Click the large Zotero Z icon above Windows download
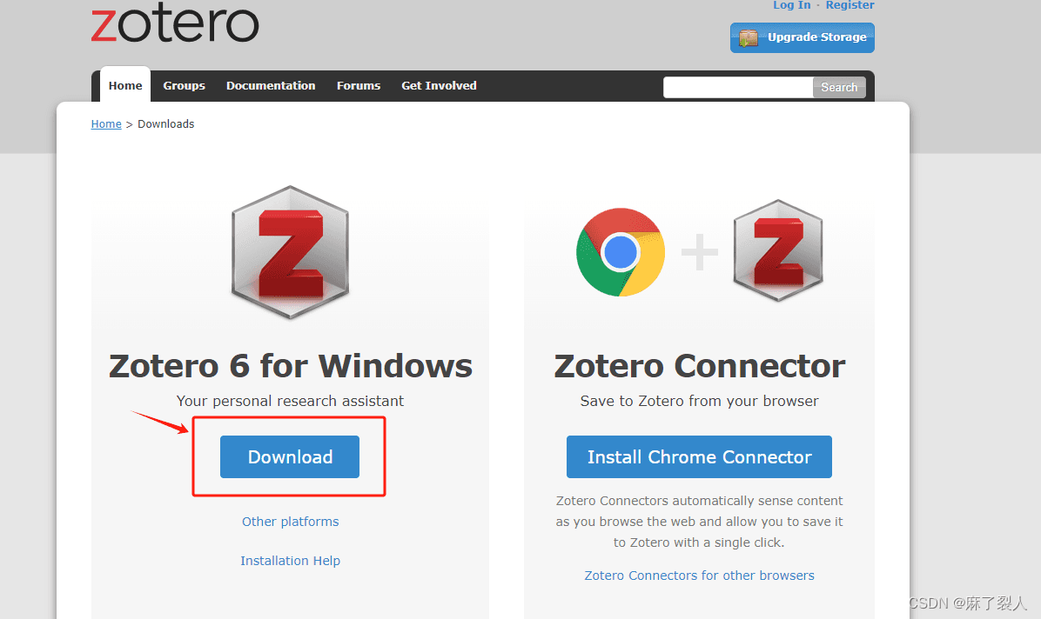Viewport: 1041px width, 619px height. pyautogui.click(x=290, y=252)
